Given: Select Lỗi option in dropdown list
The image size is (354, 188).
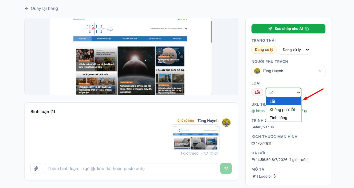Looking at the screenshot, I should 284,102.
